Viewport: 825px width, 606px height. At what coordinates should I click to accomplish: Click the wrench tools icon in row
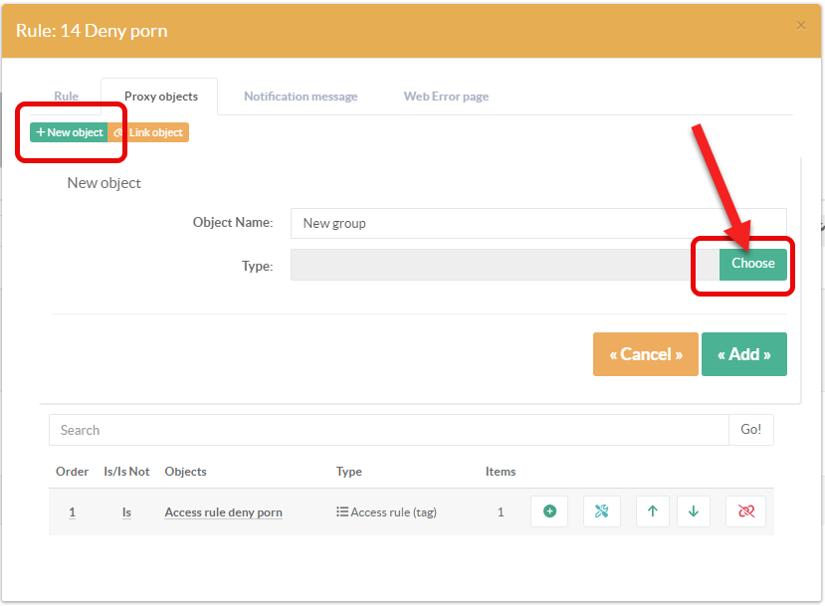coord(601,511)
